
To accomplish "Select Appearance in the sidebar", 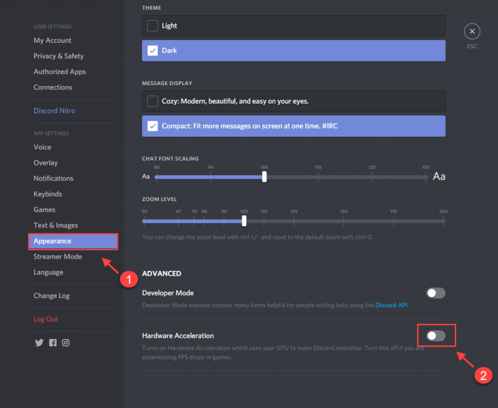I will click(x=73, y=241).
